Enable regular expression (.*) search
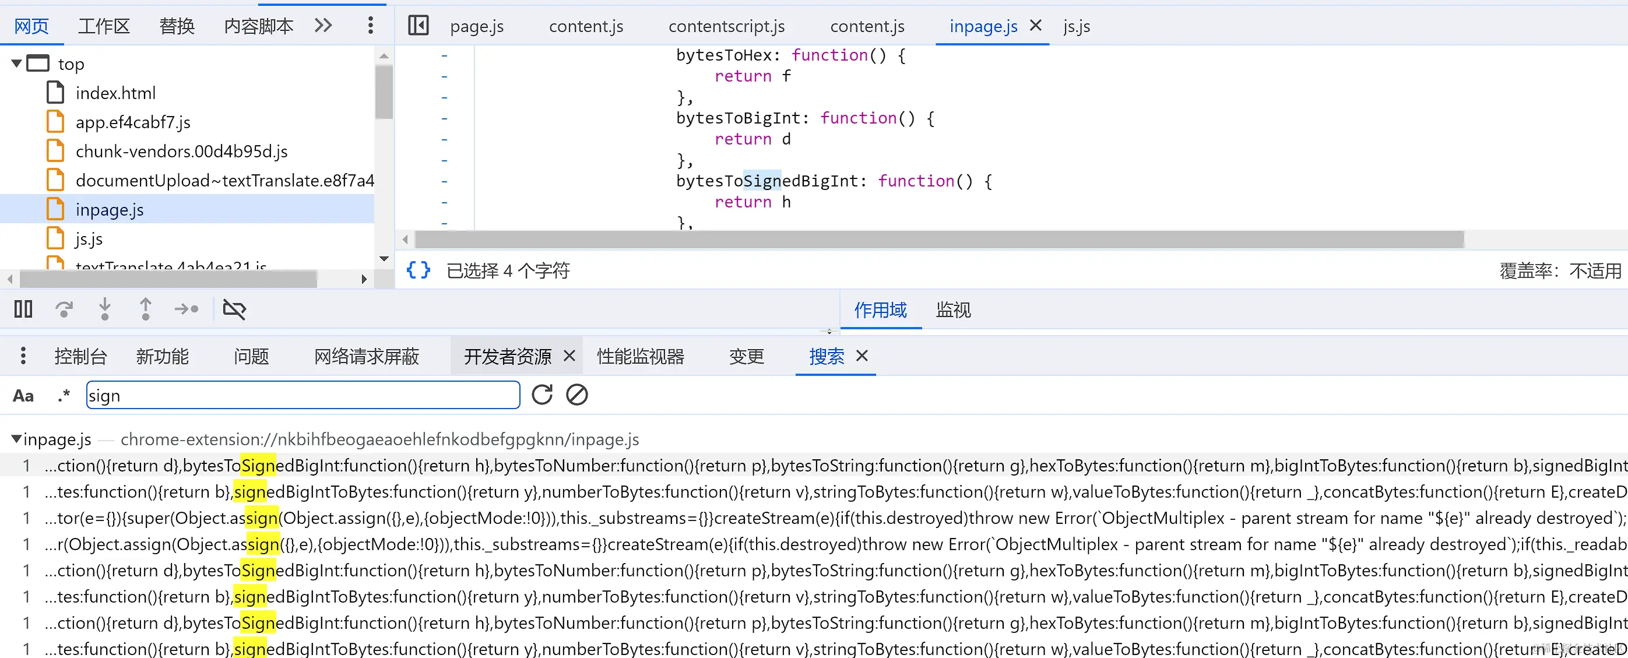 (62, 395)
